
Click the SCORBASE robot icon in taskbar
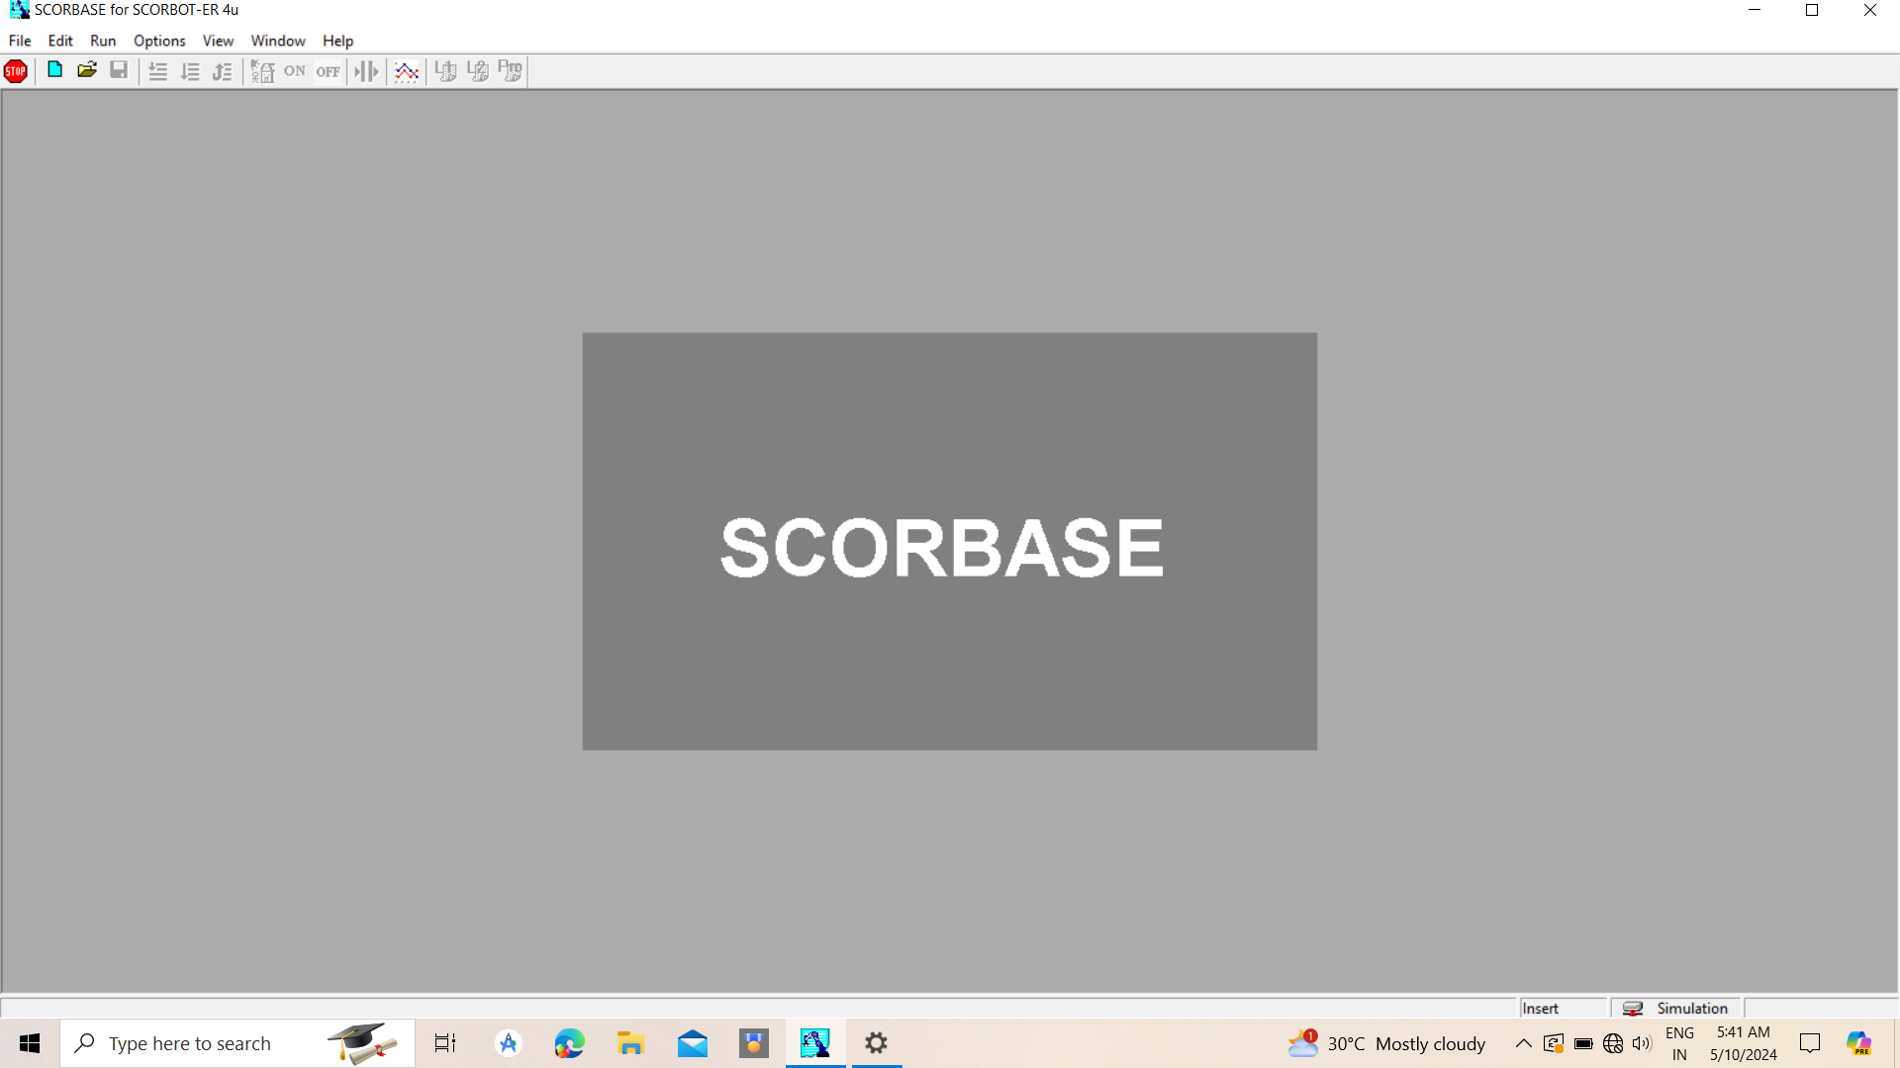[x=815, y=1043]
